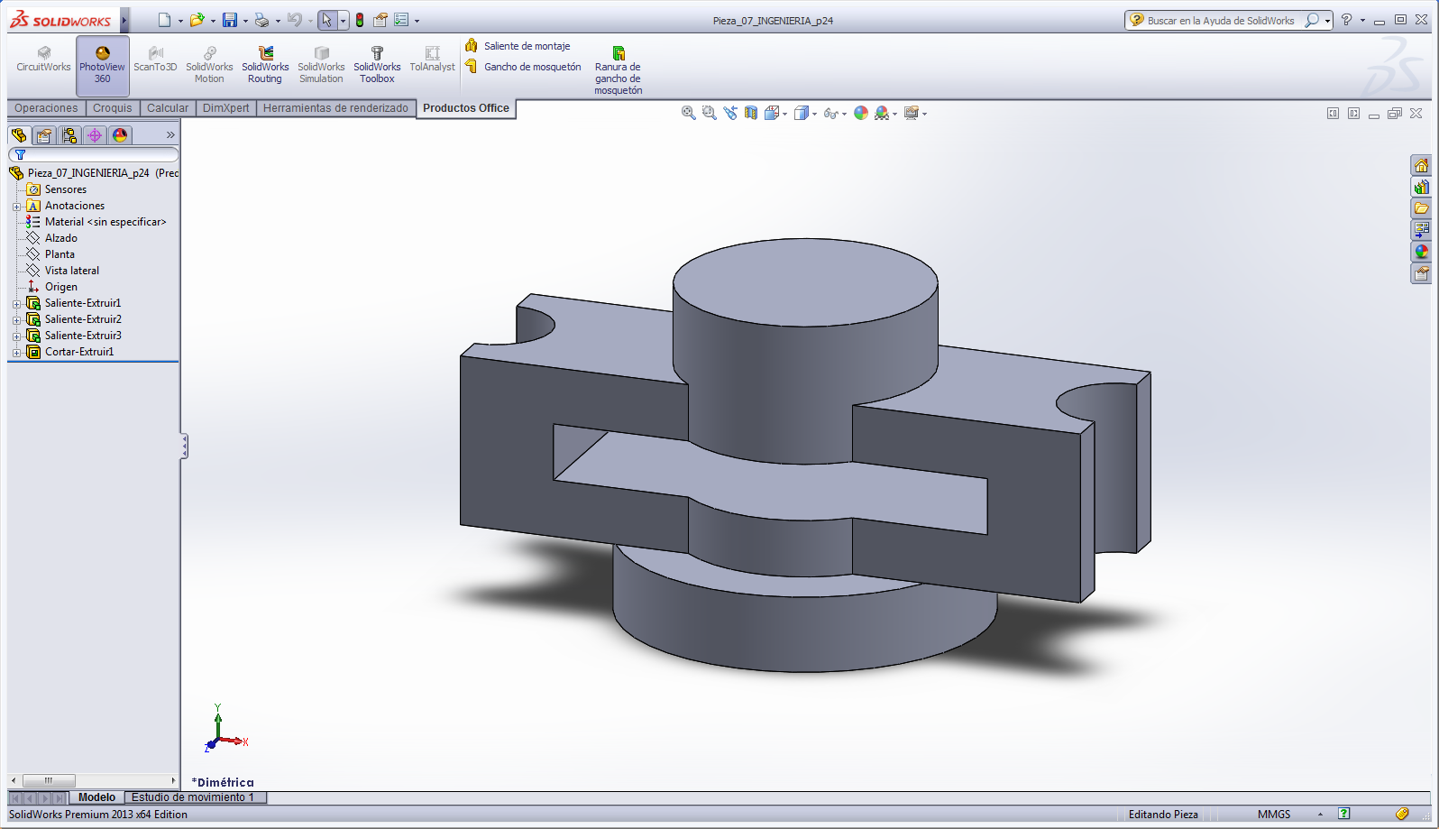This screenshot has width=1439, height=829.
Task: Click Gancho de mosquetón button
Action: [x=532, y=67]
